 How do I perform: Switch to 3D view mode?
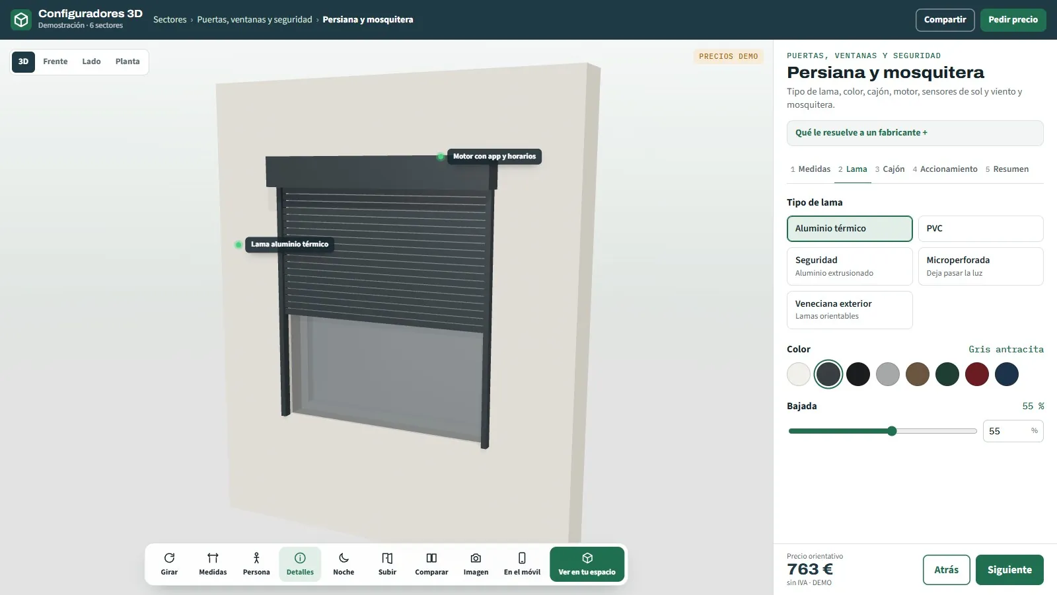pyautogui.click(x=23, y=61)
